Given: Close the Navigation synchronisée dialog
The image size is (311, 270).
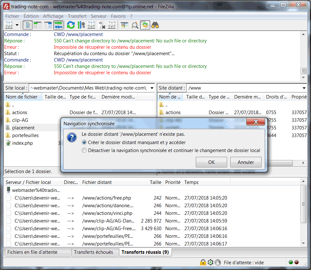Looking at the screenshot, I should (256, 122).
